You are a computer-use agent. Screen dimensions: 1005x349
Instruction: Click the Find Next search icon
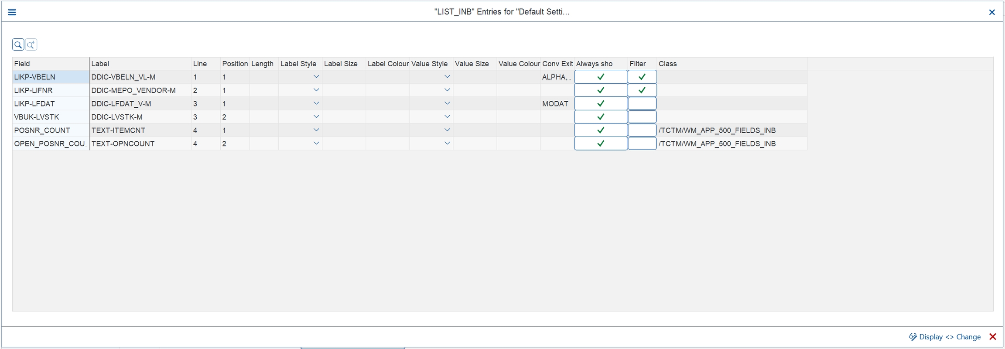point(31,44)
